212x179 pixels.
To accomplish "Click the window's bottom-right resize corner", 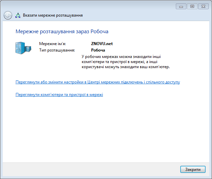I will [210, 177].
